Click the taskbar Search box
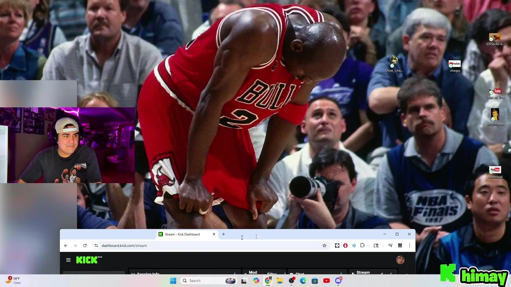 click(x=208, y=281)
